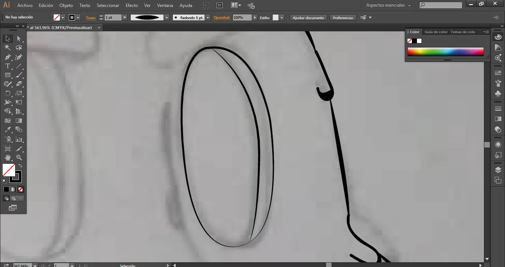Switch to the Guía de color tab
Viewport: 505px width, 267px height.
[436, 32]
